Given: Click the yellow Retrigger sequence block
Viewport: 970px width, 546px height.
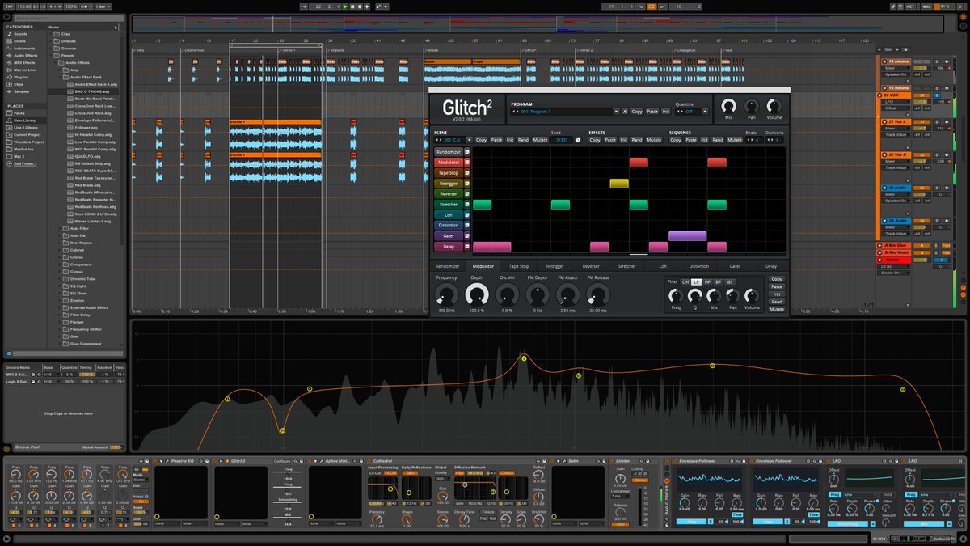Looking at the screenshot, I should tap(619, 184).
